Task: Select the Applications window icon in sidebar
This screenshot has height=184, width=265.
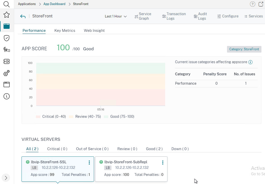Action: coord(7,26)
